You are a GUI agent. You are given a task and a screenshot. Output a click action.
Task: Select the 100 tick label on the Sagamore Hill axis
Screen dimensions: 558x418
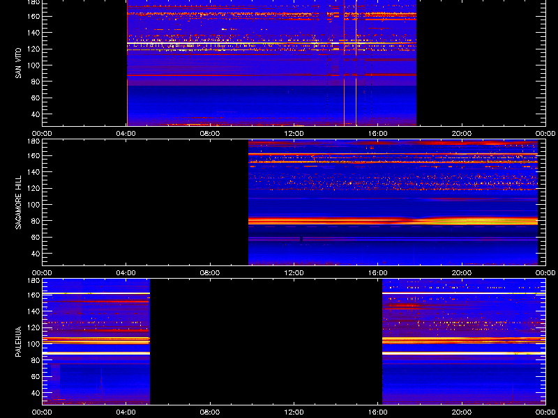34,205
